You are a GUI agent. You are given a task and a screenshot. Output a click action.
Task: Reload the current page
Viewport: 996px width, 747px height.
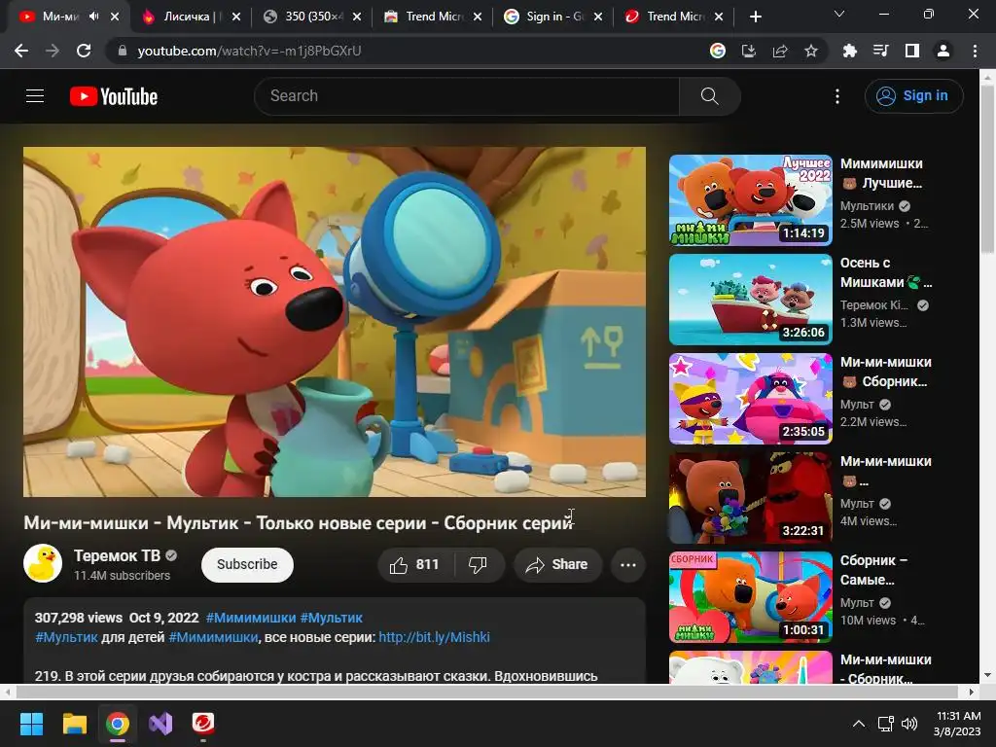pos(84,51)
